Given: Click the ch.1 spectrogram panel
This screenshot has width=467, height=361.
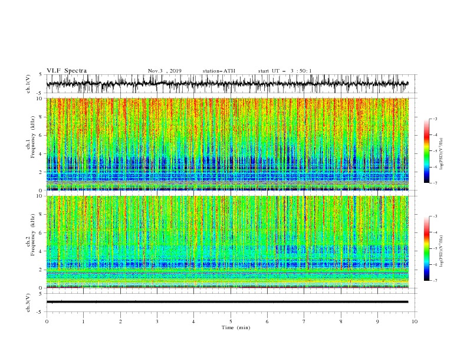Looking at the screenshot, I should [227, 144].
